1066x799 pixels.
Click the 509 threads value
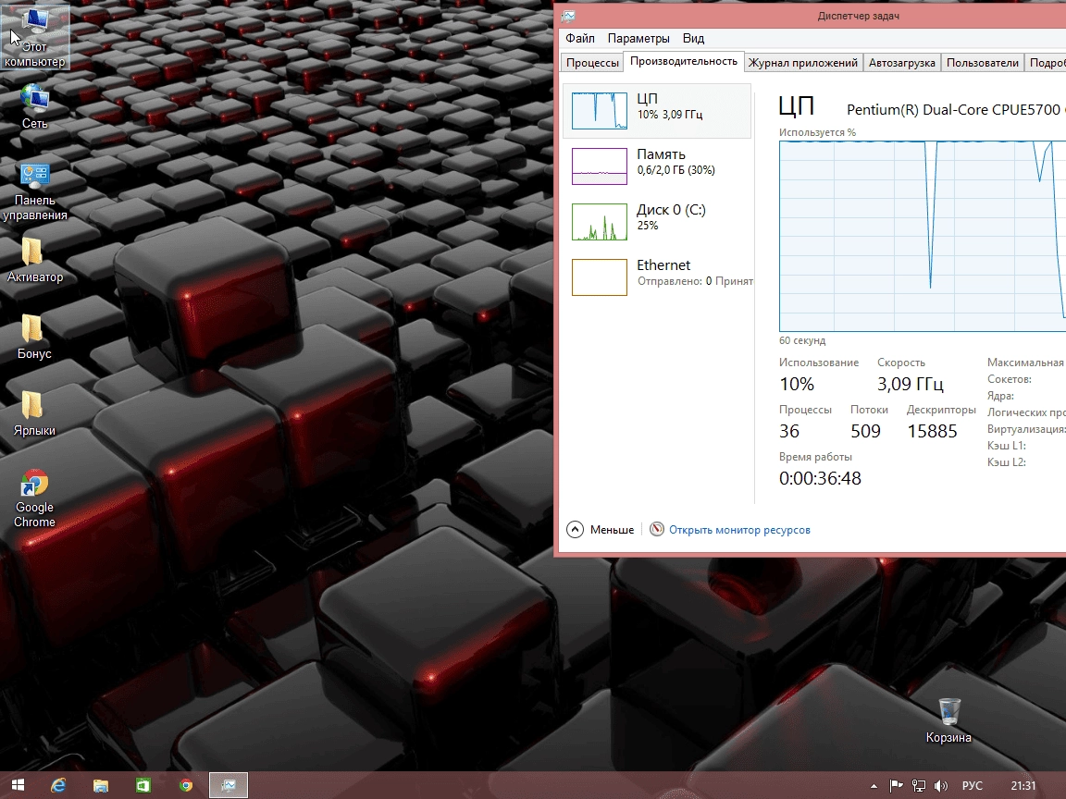point(865,431)
